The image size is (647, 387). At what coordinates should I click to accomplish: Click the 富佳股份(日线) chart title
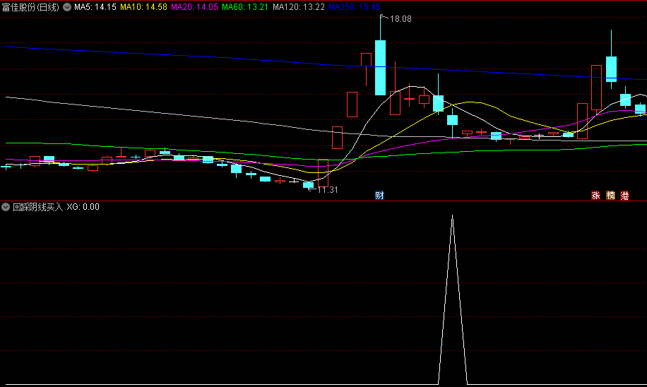coord(30,7)
